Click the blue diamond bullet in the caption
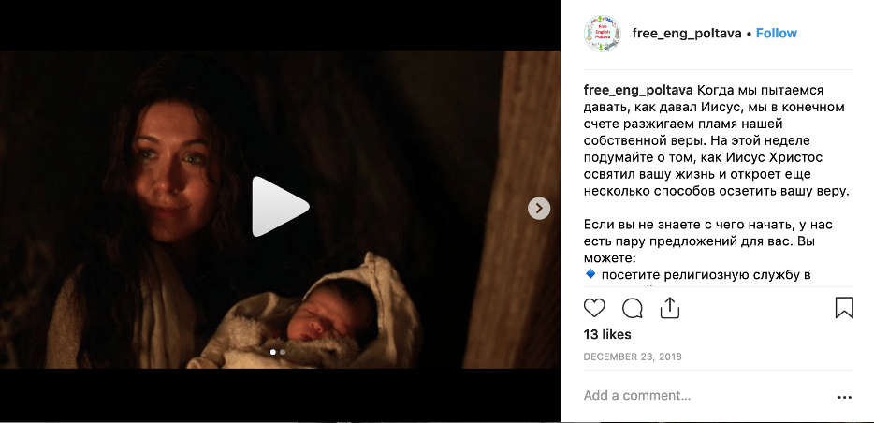This screenshot has width=874, height=423. [x=590, y=274]
